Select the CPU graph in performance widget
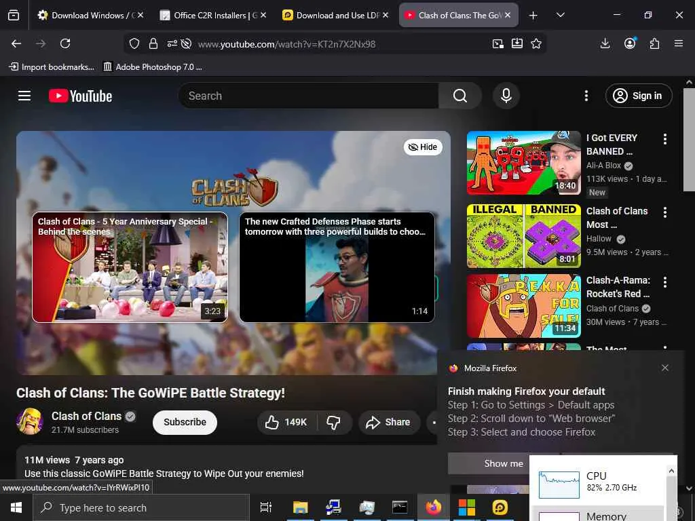The height and width of the screenshot is (521, 695). [559, 484]
